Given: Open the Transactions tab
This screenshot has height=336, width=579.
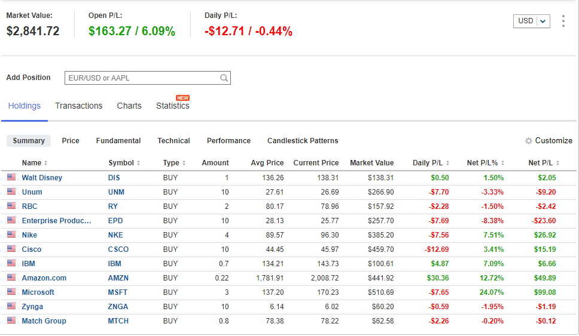Looking at the screenshot, I should click(x=78, y=106).
